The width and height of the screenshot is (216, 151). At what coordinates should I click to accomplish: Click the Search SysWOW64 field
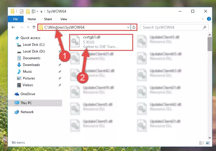point(174,27)
